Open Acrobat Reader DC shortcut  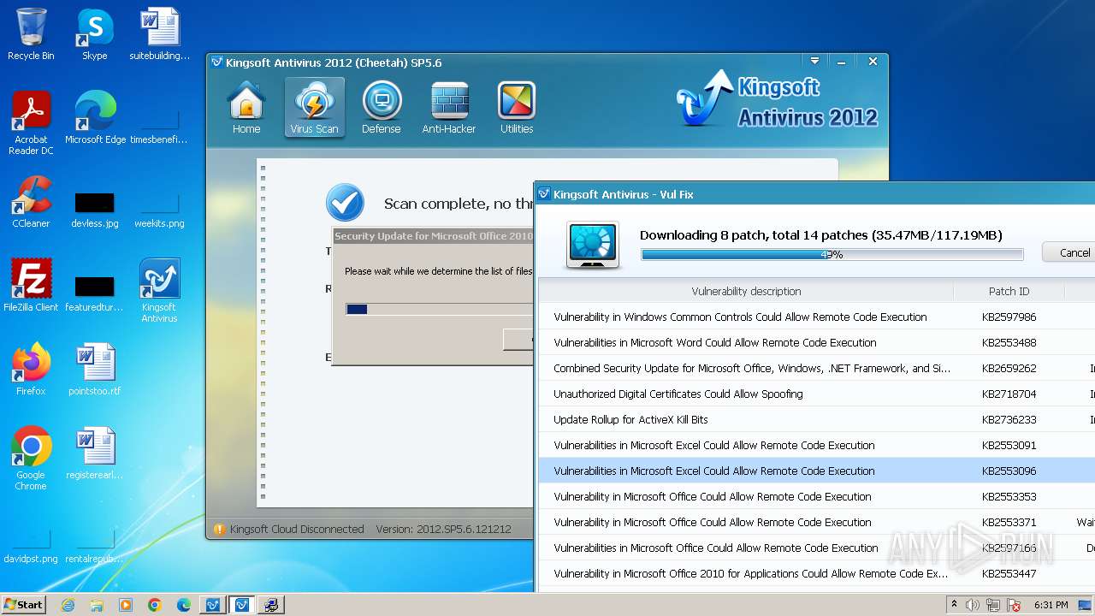(x=31, y=123)
